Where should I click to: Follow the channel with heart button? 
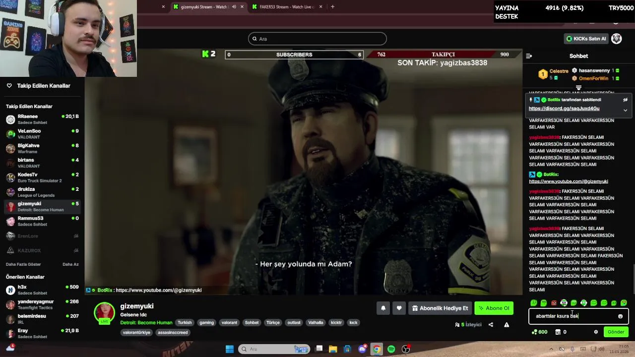coord(399,308)
